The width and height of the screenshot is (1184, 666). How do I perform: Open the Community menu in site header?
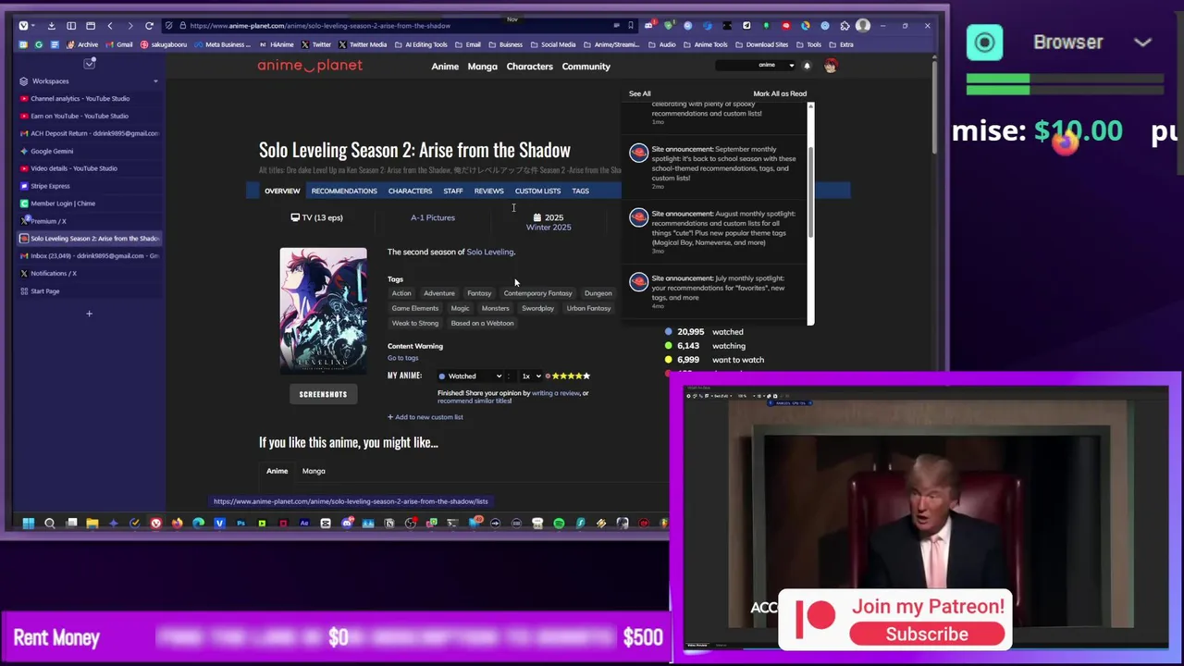pos(586,67)
